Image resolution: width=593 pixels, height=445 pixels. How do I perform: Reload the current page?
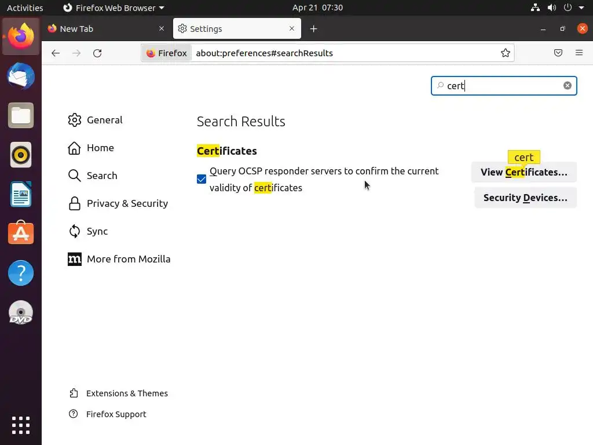click(97, 53)
